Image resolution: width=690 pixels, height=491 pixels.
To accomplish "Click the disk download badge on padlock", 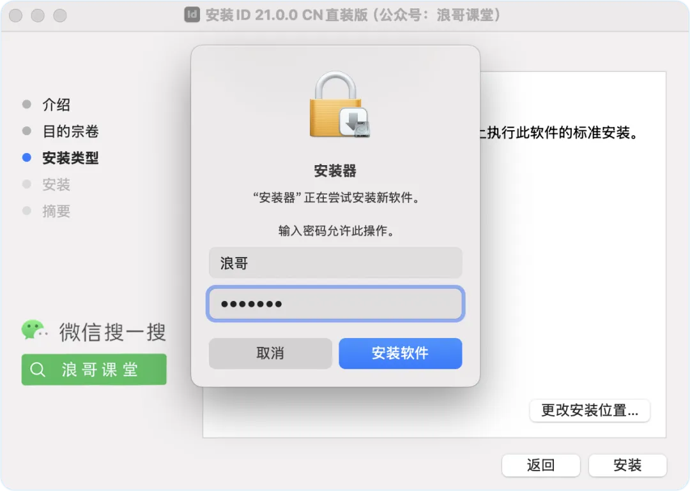I will [354, 122].
